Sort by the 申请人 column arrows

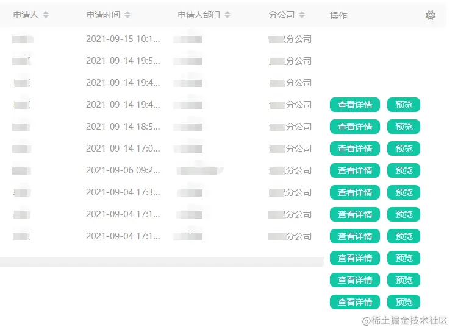pyautogui.click(x=46, y=15)
